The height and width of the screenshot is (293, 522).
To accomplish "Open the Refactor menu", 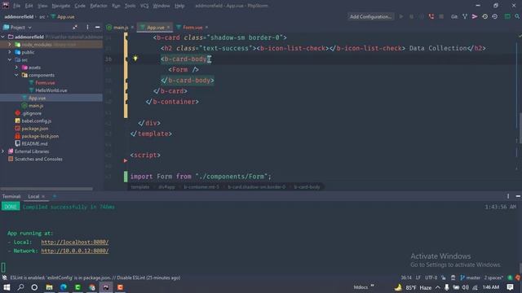I will coord(99,6).
